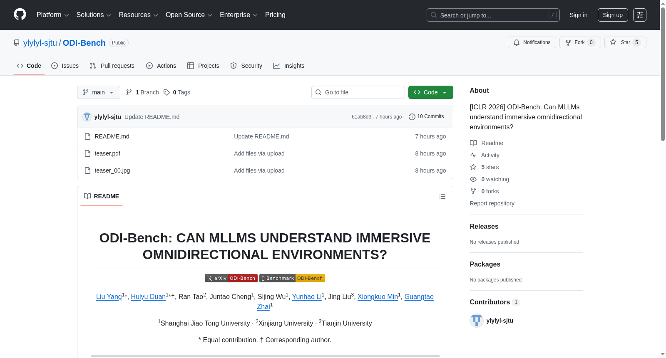Switch to the Issues tab
The image size is (666, 358).
click(65, 66)
